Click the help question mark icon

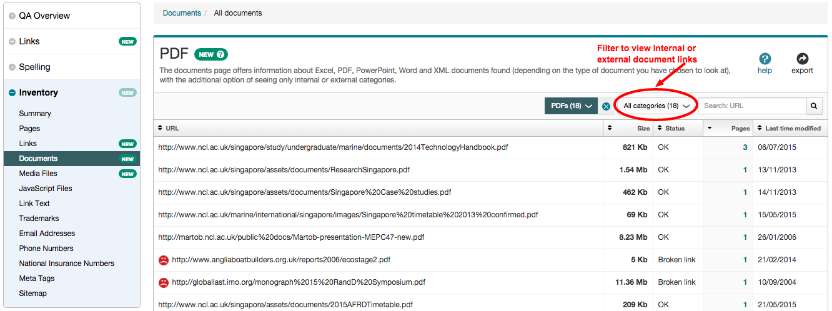(765, 59)
